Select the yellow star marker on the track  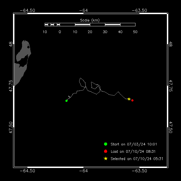pyautogui.click(x=129, y=99)
